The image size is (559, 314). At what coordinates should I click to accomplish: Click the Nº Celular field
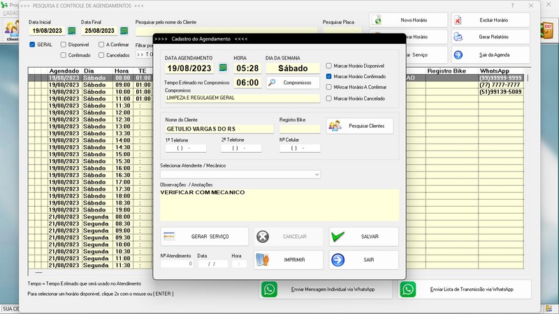click(x=300, y=148)
